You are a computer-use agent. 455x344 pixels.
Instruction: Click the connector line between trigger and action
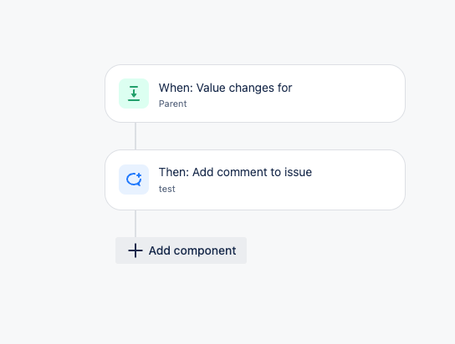click(x=135, y=136)
